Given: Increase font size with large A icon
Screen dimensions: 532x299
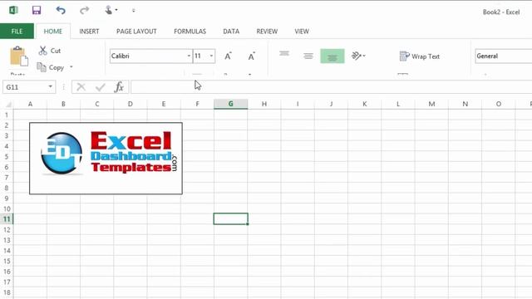Looking at the screenshot, I should [x=228, y=56].
